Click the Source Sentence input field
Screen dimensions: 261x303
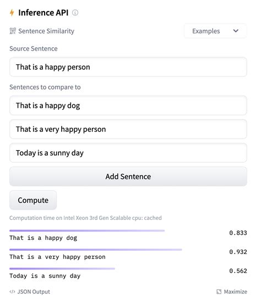click(x=128, y=67)
